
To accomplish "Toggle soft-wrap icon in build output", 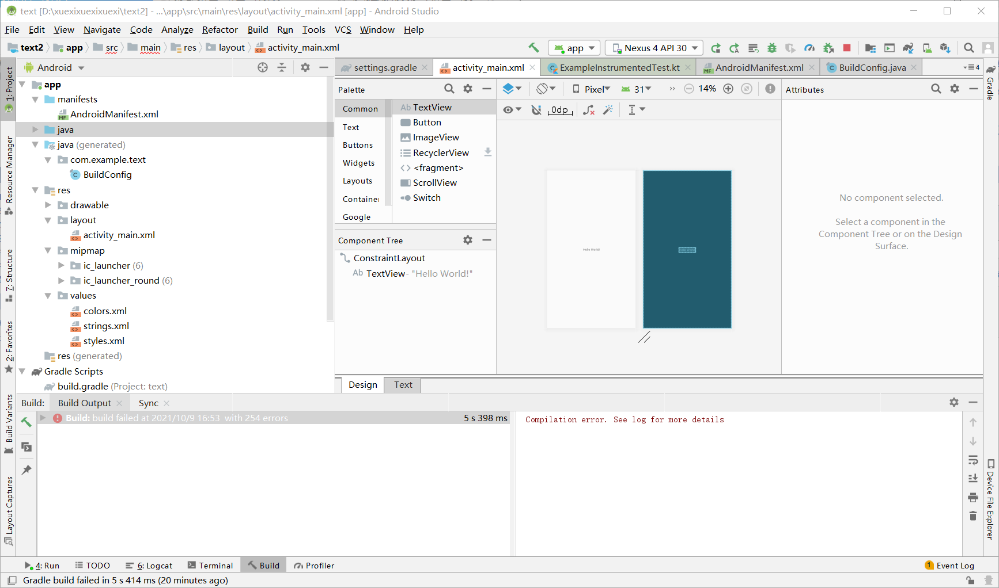I will point(973,460).
